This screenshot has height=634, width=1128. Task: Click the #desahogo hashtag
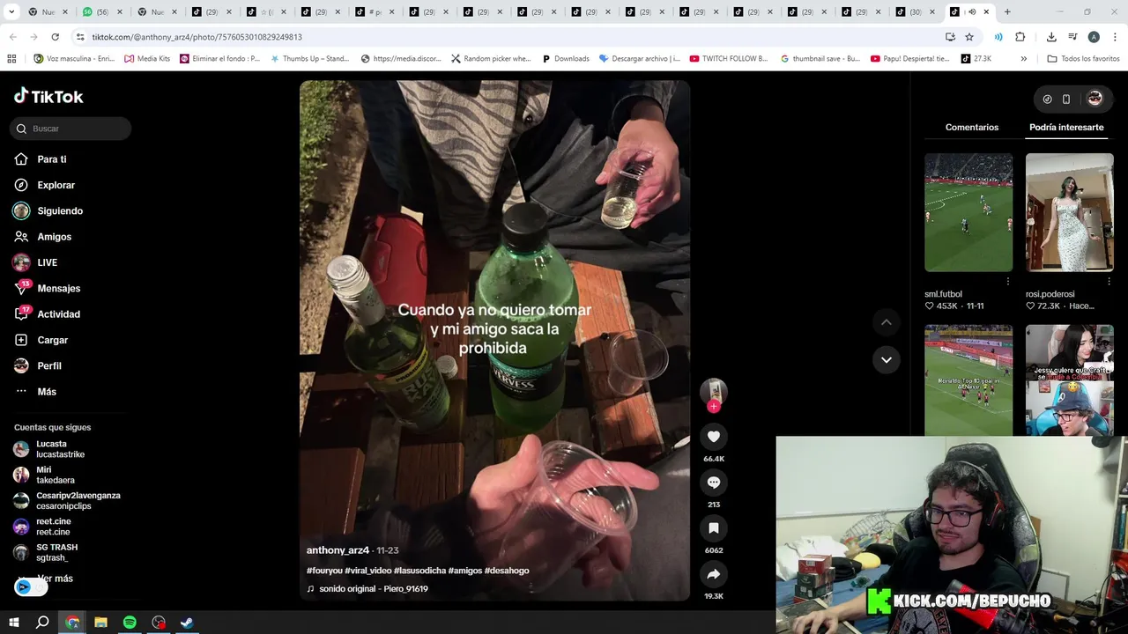tap(507, 571)
